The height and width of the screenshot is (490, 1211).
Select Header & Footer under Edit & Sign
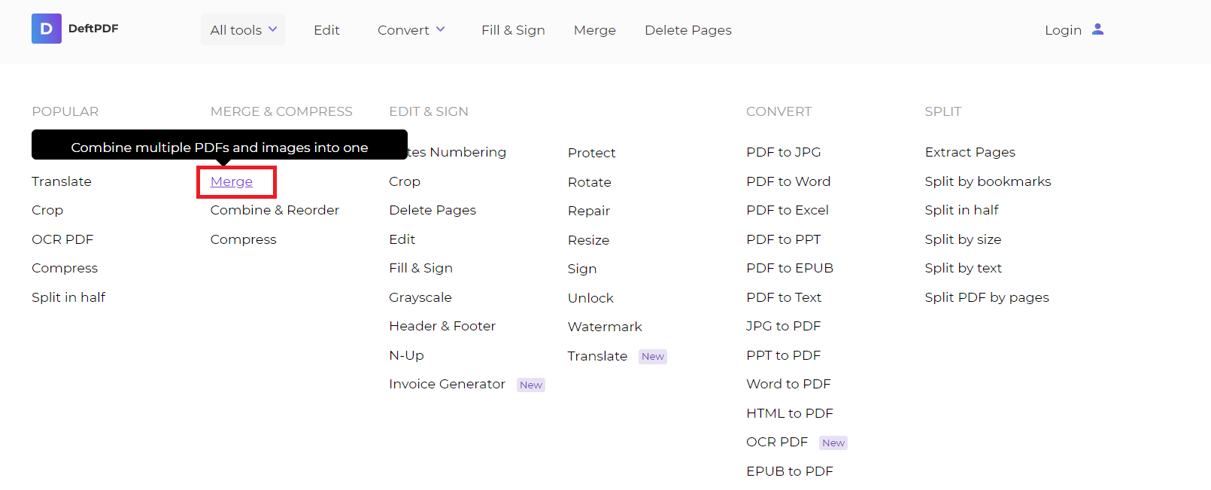click(x=442, y=326)
